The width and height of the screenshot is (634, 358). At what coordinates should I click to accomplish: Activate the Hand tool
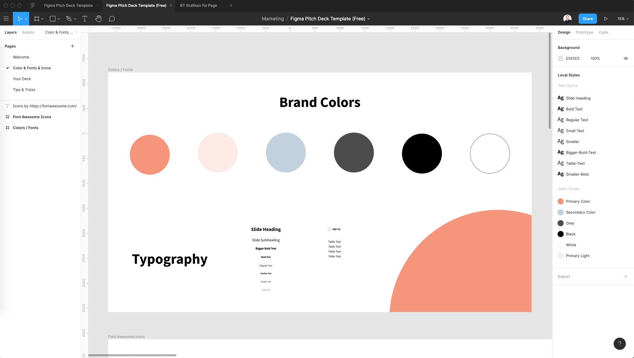pos(98,19)
